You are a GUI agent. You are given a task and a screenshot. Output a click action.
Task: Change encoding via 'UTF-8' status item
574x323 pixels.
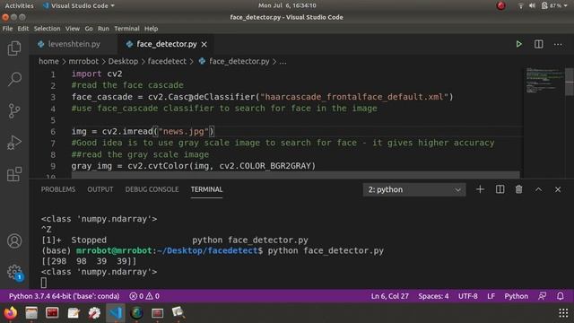click(468, 296)
